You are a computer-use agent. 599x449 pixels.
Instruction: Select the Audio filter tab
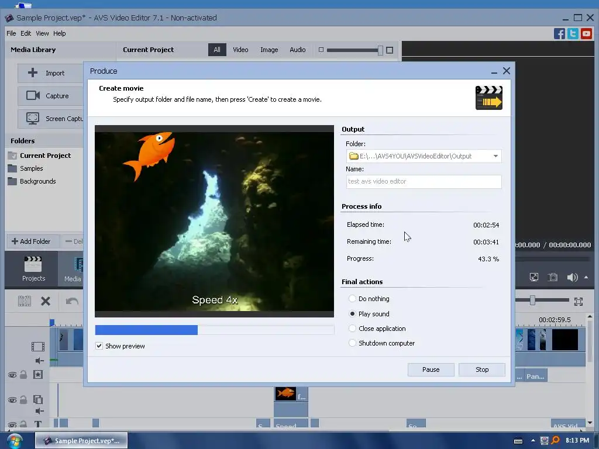297,50
